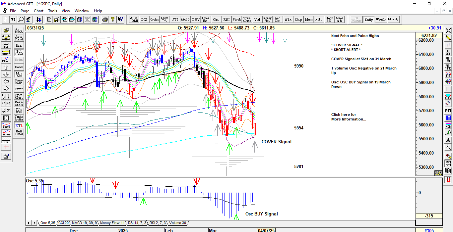Click the MACD indicator button in toolbar
This screenshot has width=453, height=232.
point(185,20)
